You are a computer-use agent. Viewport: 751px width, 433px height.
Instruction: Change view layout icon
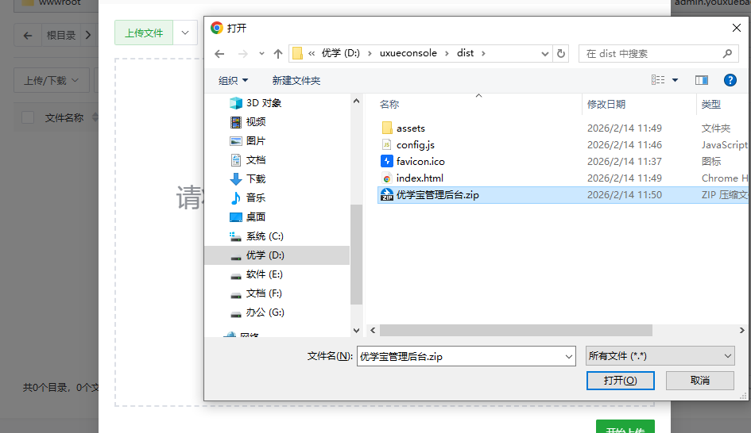pos(657,80)
